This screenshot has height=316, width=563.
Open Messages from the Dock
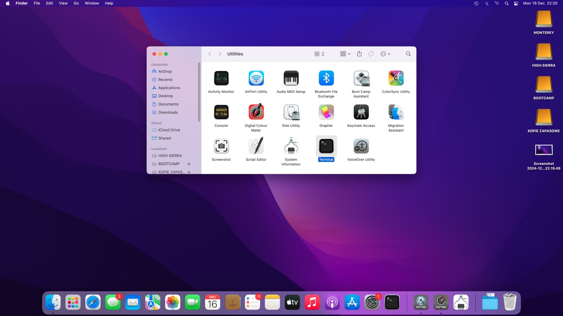(113, 302)
